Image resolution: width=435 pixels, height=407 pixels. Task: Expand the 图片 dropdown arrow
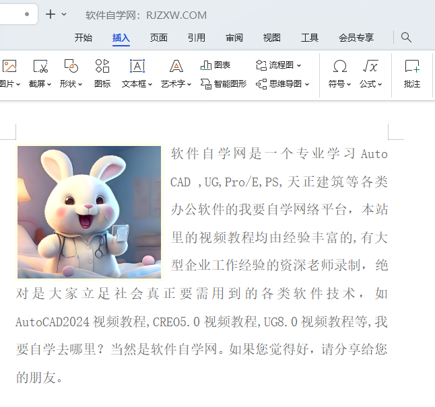[18, 84]
